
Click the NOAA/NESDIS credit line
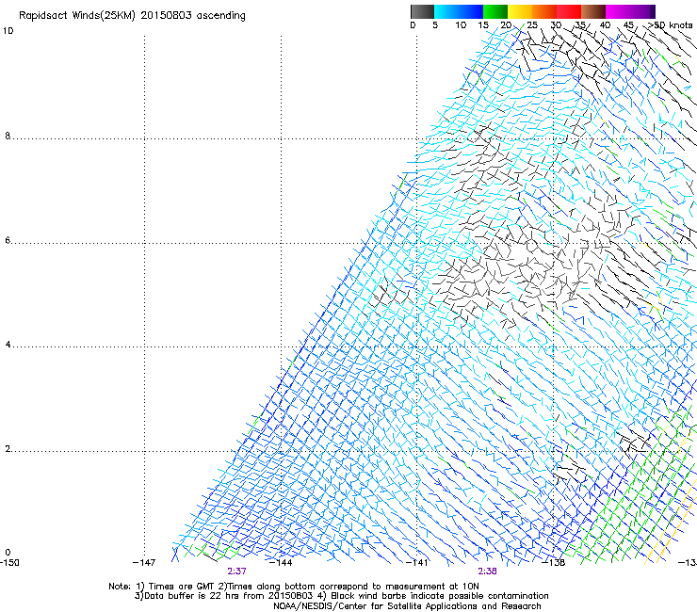coord(407,606)
